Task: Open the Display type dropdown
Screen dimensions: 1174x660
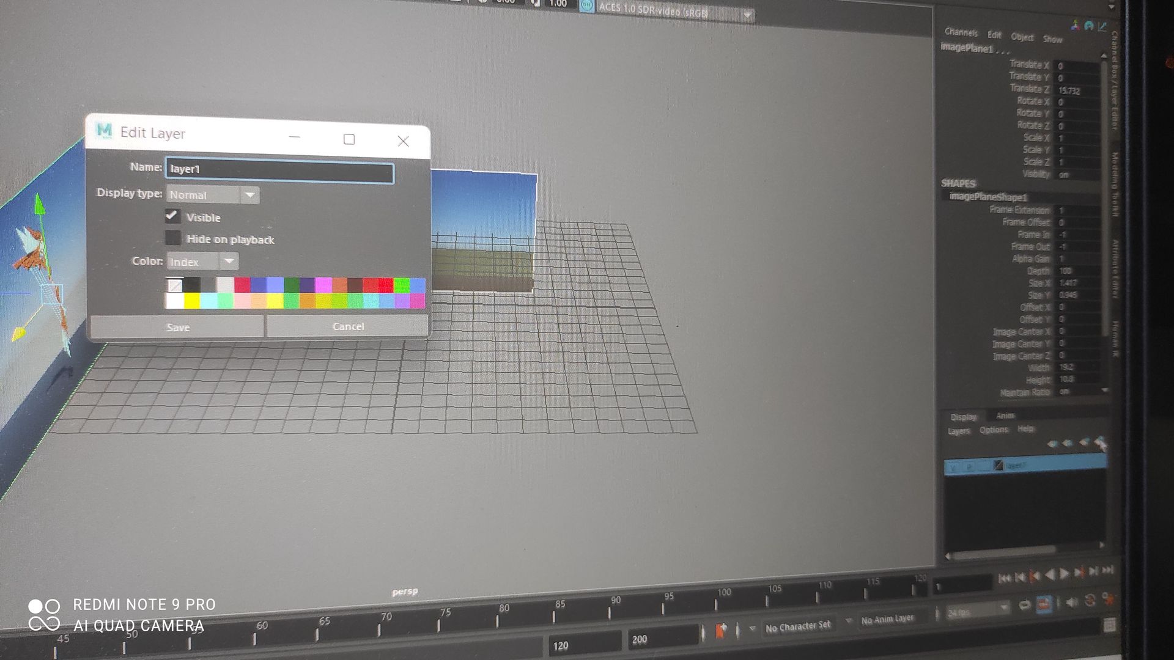Action: pyautogui.click(x=213, y=195)
